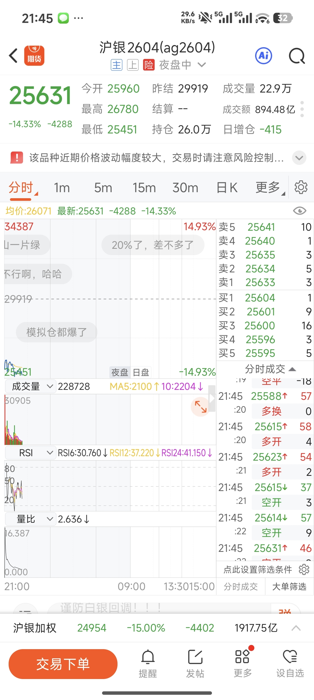The width and height of the screenshot is (314, 700).
Task: Select the 日盘 session toggle
Action: 141,372
